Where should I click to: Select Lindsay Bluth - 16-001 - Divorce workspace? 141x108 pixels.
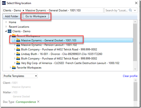[x=62, y=54]
